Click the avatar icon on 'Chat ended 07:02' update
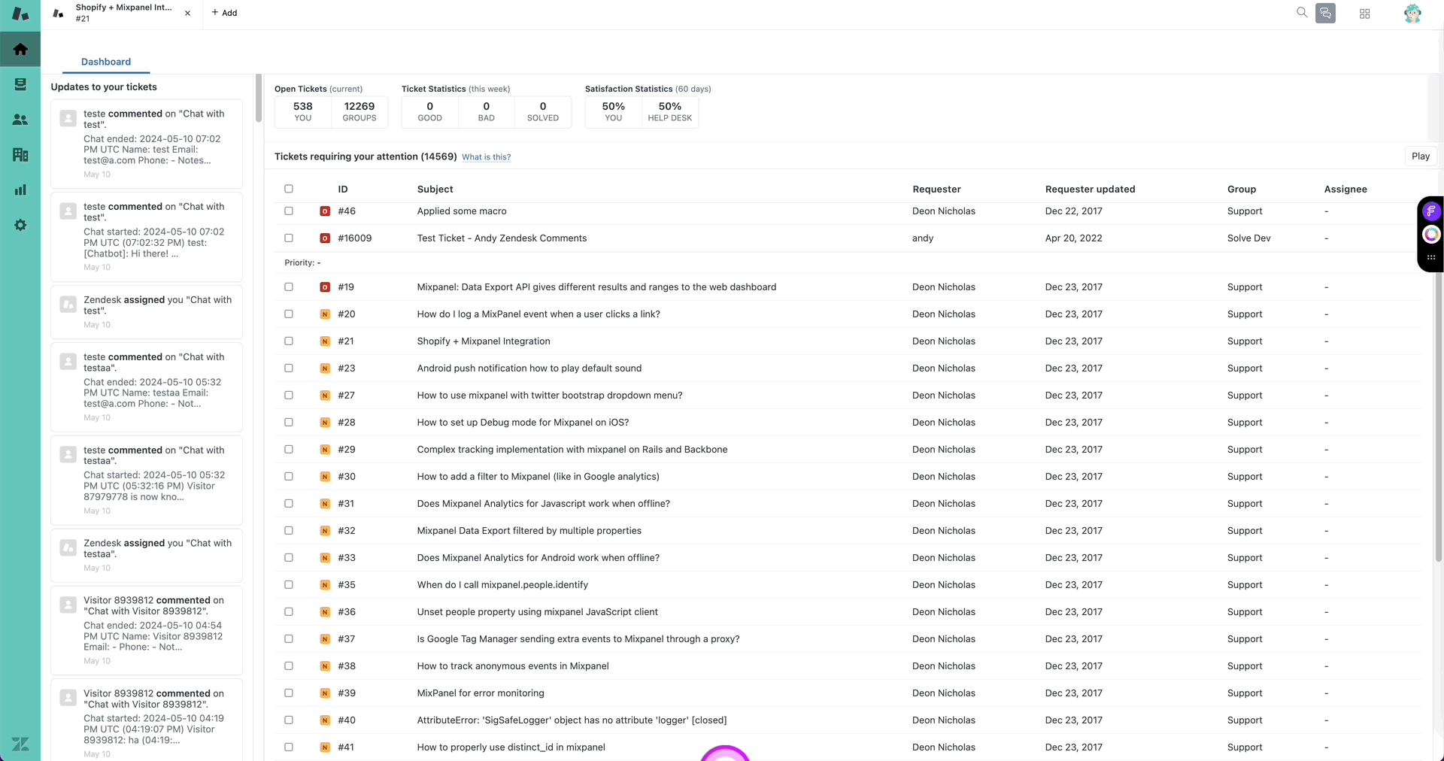The height and width of the screenshot is (761, 1444). click(68, 118)
